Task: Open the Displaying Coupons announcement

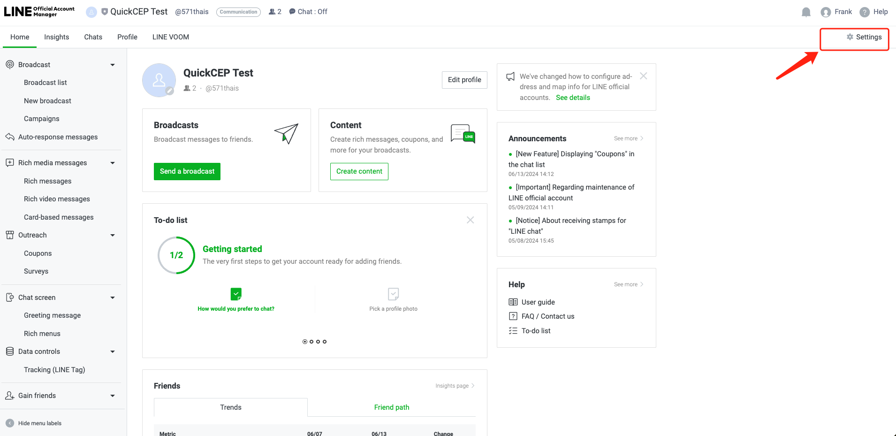Action: [x=571, y=159]
